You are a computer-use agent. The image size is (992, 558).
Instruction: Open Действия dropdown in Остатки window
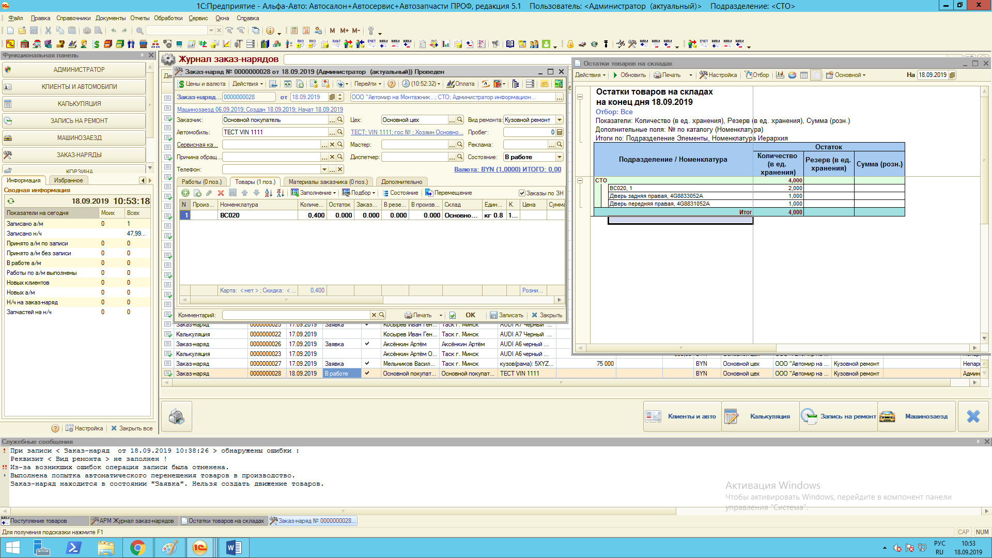click(x=590, y=75)
